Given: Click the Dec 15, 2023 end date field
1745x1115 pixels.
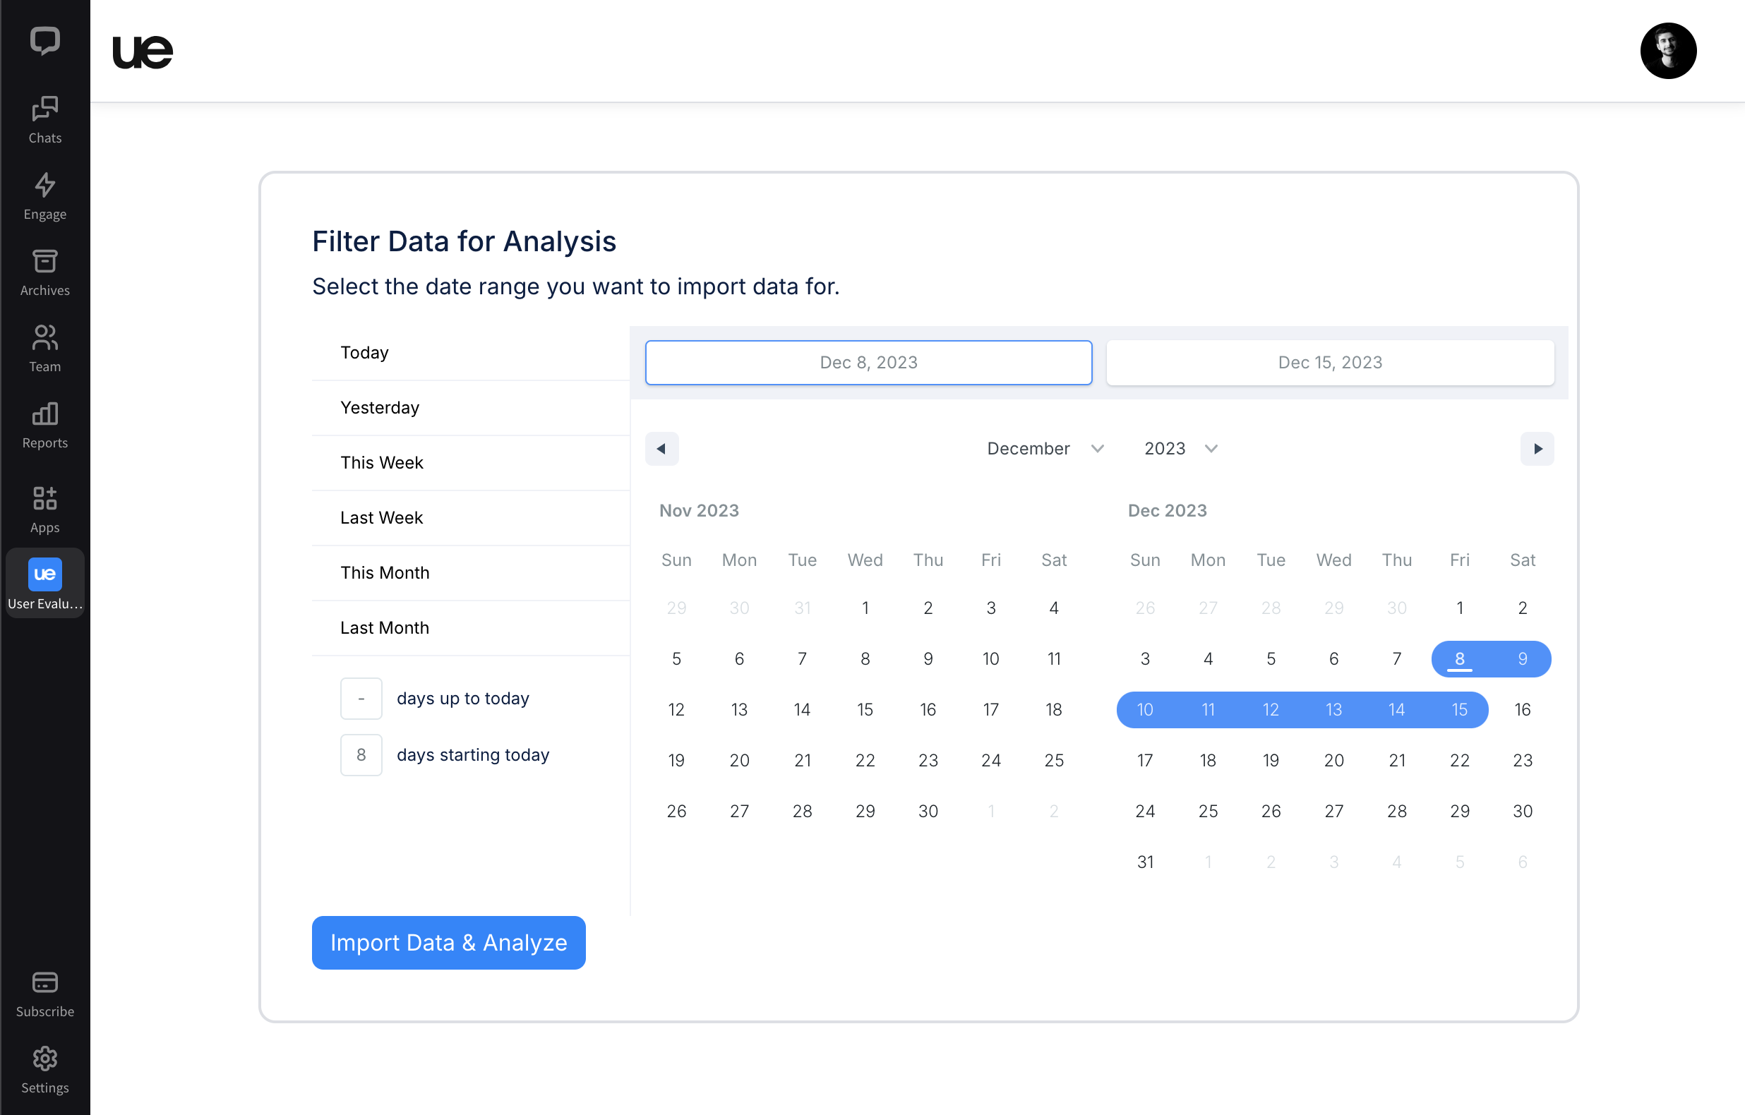Looking at the screenshot, I should coord(1329,362).
